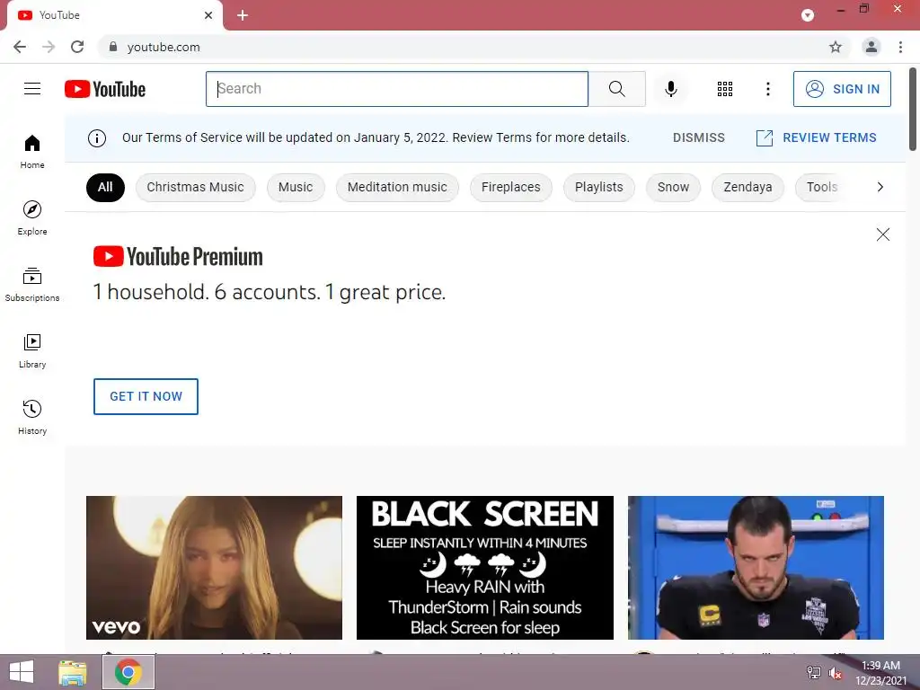Open the hamburger guide menu
The image size is (920, 690).
tap(32, 89)
